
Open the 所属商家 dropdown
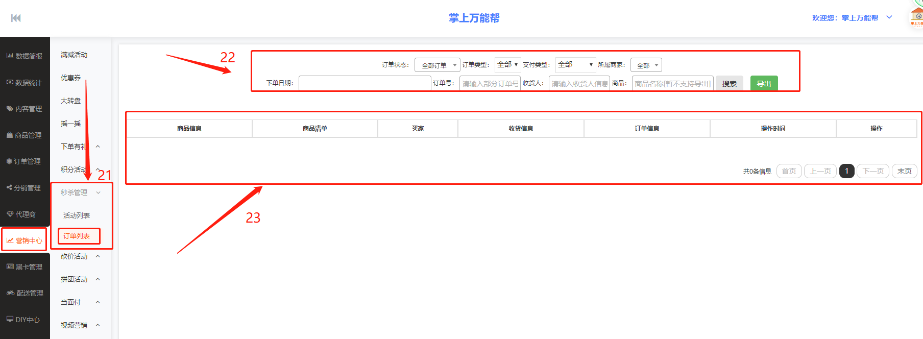click(x=646, y=65)
